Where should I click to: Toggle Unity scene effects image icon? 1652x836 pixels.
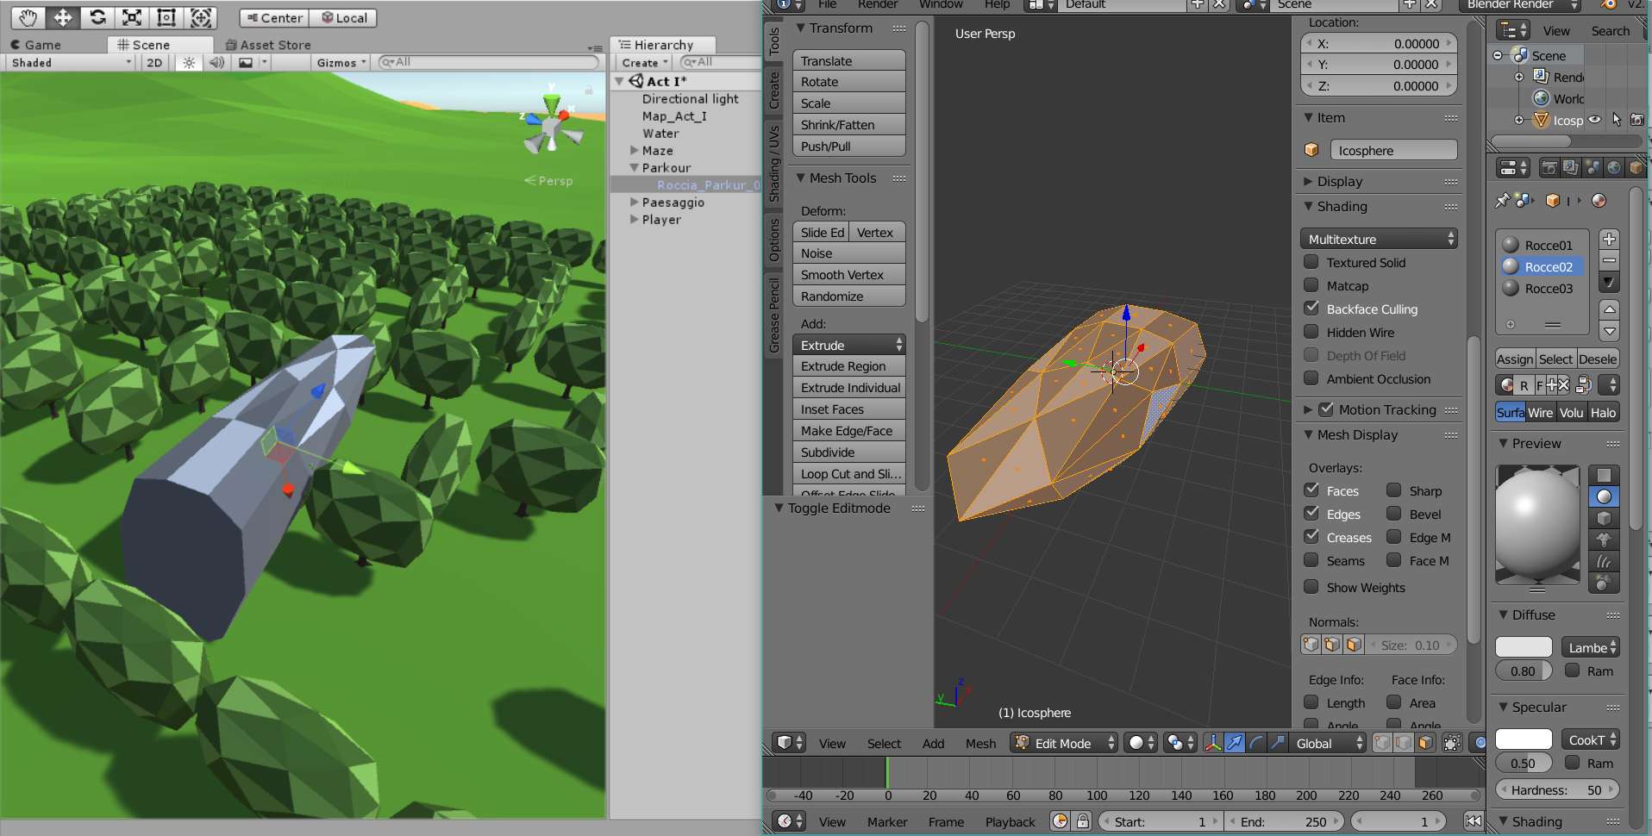point(246,62)
